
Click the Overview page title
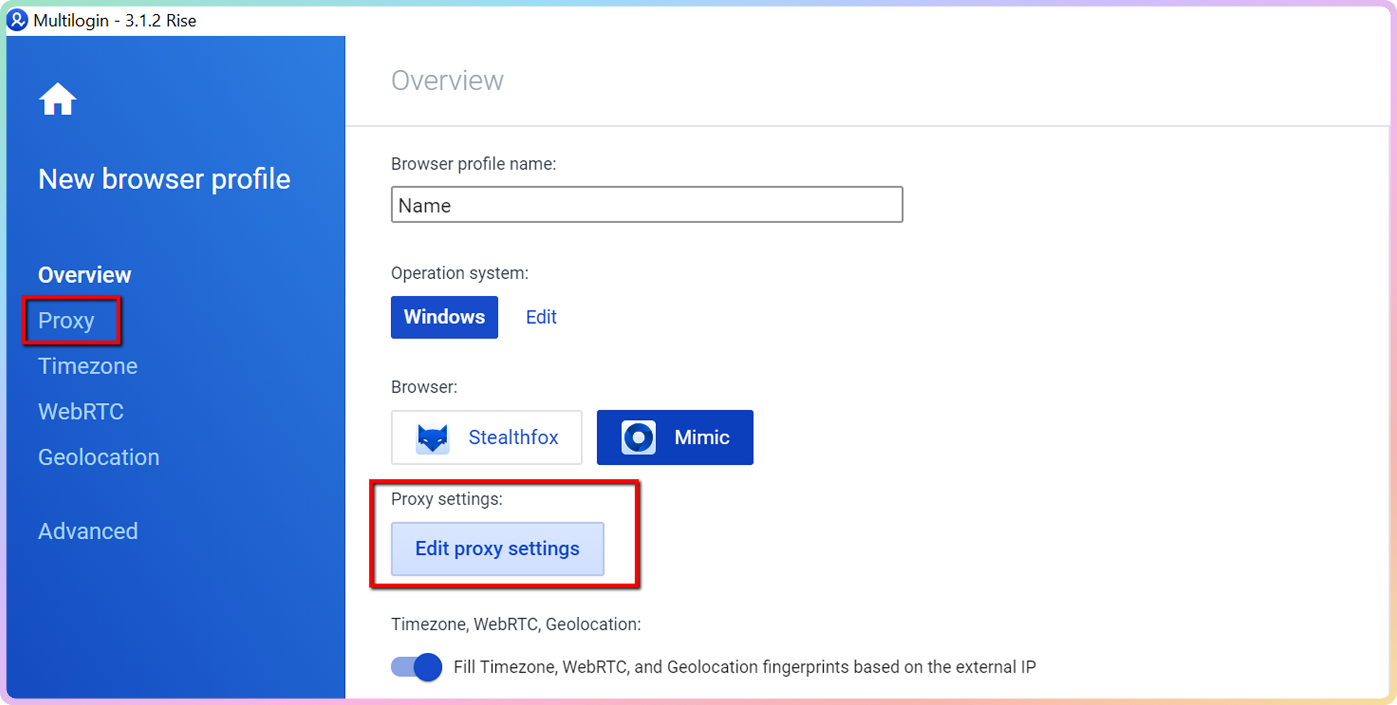(x=447, y=80)
